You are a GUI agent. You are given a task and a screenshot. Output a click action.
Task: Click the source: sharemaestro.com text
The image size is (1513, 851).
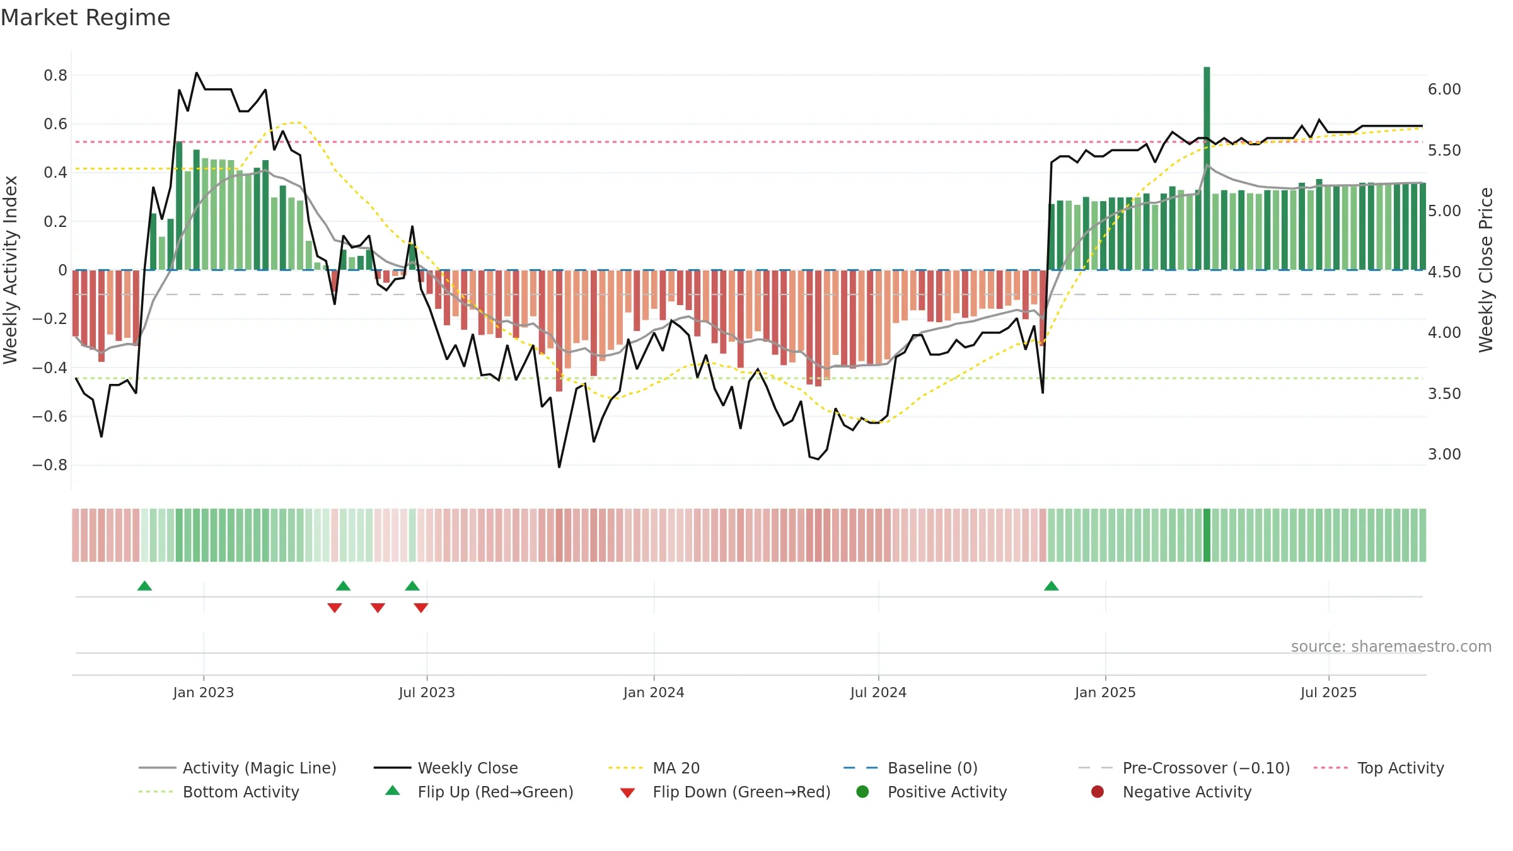pos(1391,646)
